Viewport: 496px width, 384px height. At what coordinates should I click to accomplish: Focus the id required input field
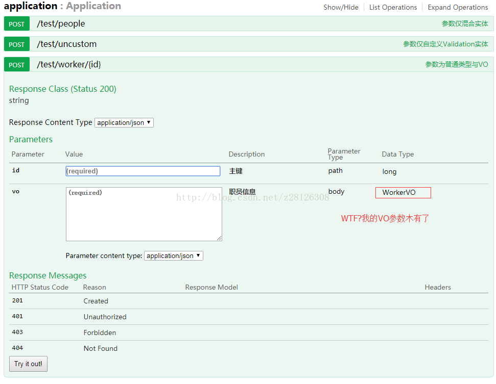click(x=143, y=171)
